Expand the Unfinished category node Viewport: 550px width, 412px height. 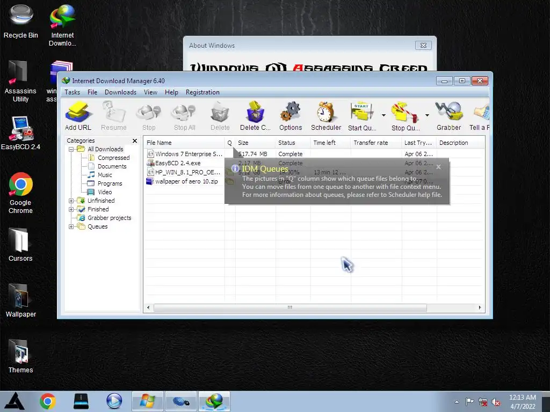pos(71,201)
